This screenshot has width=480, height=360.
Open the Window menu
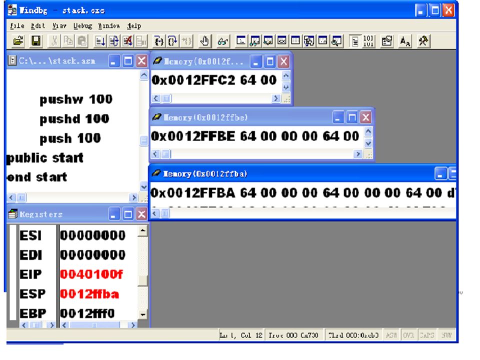(108, 25)
